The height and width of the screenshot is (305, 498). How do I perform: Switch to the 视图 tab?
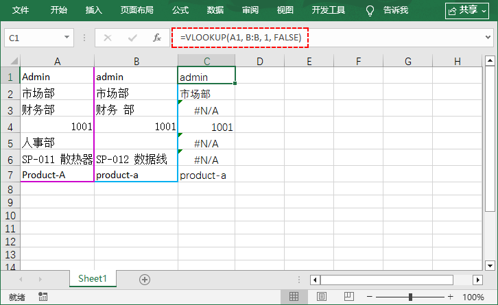point(285,10)
